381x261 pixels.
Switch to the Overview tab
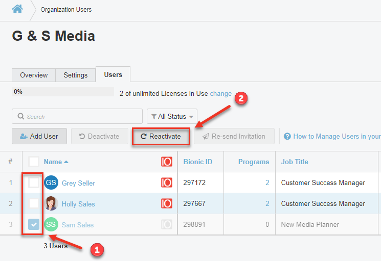coord(34,75)
